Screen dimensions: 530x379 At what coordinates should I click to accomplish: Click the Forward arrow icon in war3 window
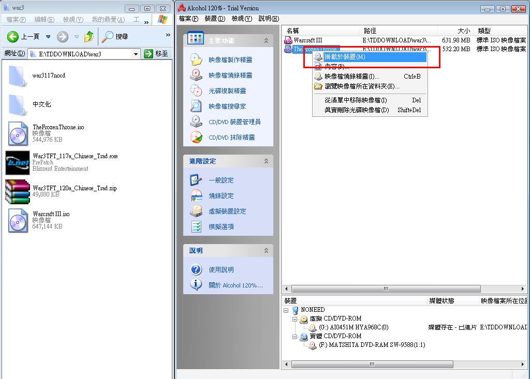coord(63,37)
